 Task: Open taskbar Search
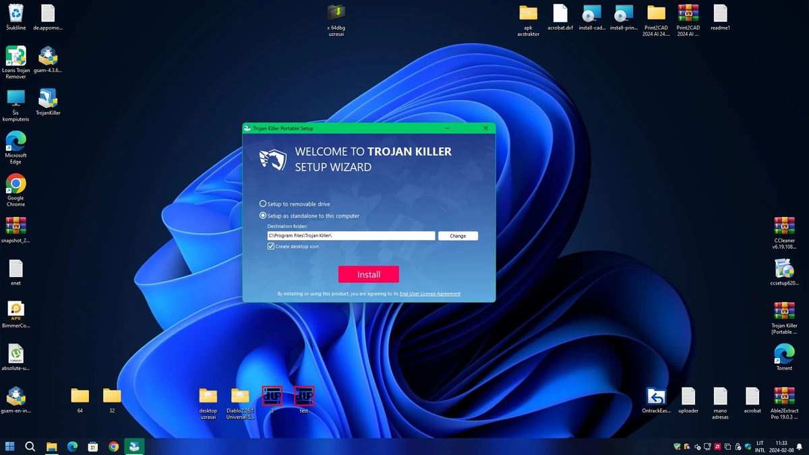click(x=30, y=446)
